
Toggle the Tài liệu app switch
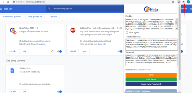pyautogui.click(x=59, y=91)
